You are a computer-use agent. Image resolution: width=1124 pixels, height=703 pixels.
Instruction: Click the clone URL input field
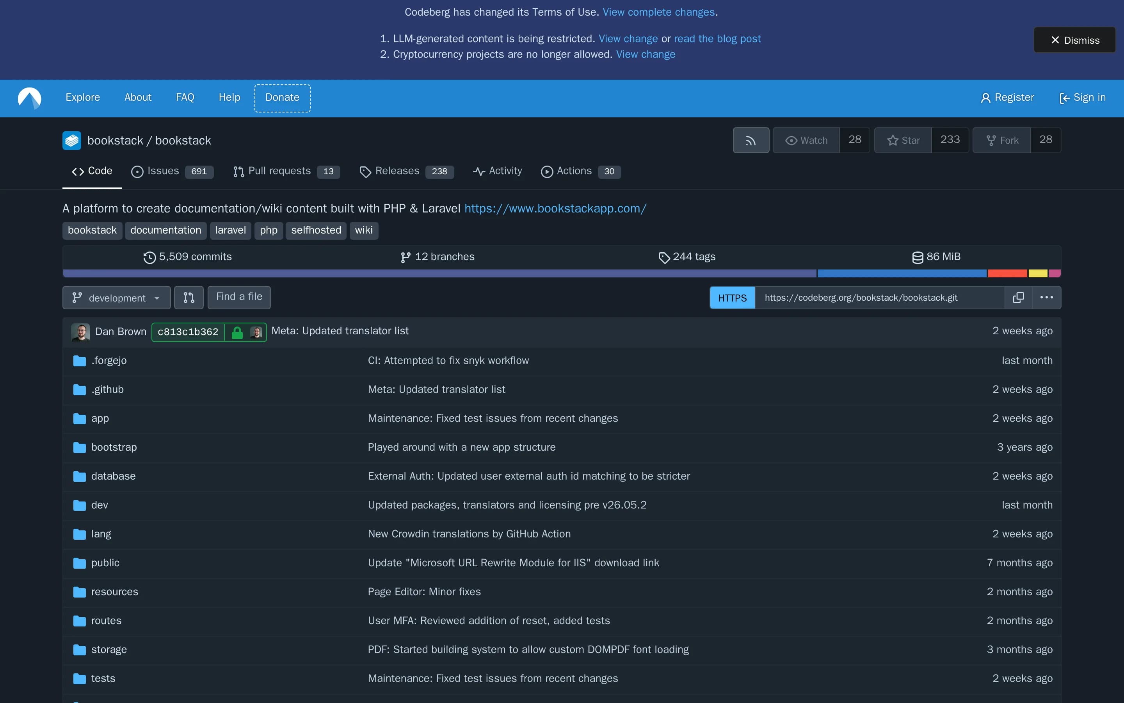pyautogui.click(x=879, y=298)
